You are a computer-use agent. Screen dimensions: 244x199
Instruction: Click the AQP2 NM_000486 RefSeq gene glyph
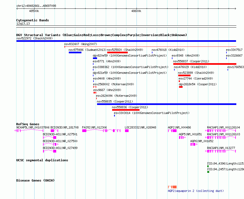[x=172, y=131]
